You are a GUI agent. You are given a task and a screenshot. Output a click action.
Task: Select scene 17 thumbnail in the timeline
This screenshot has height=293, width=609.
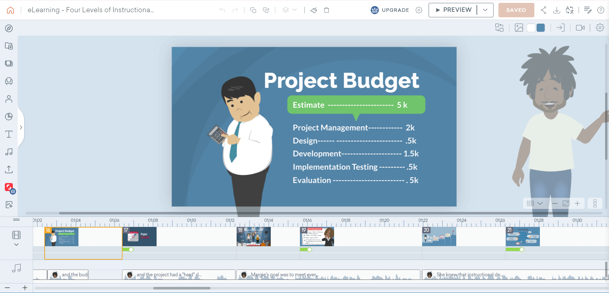pyautogui.click(x=140, y=237)
